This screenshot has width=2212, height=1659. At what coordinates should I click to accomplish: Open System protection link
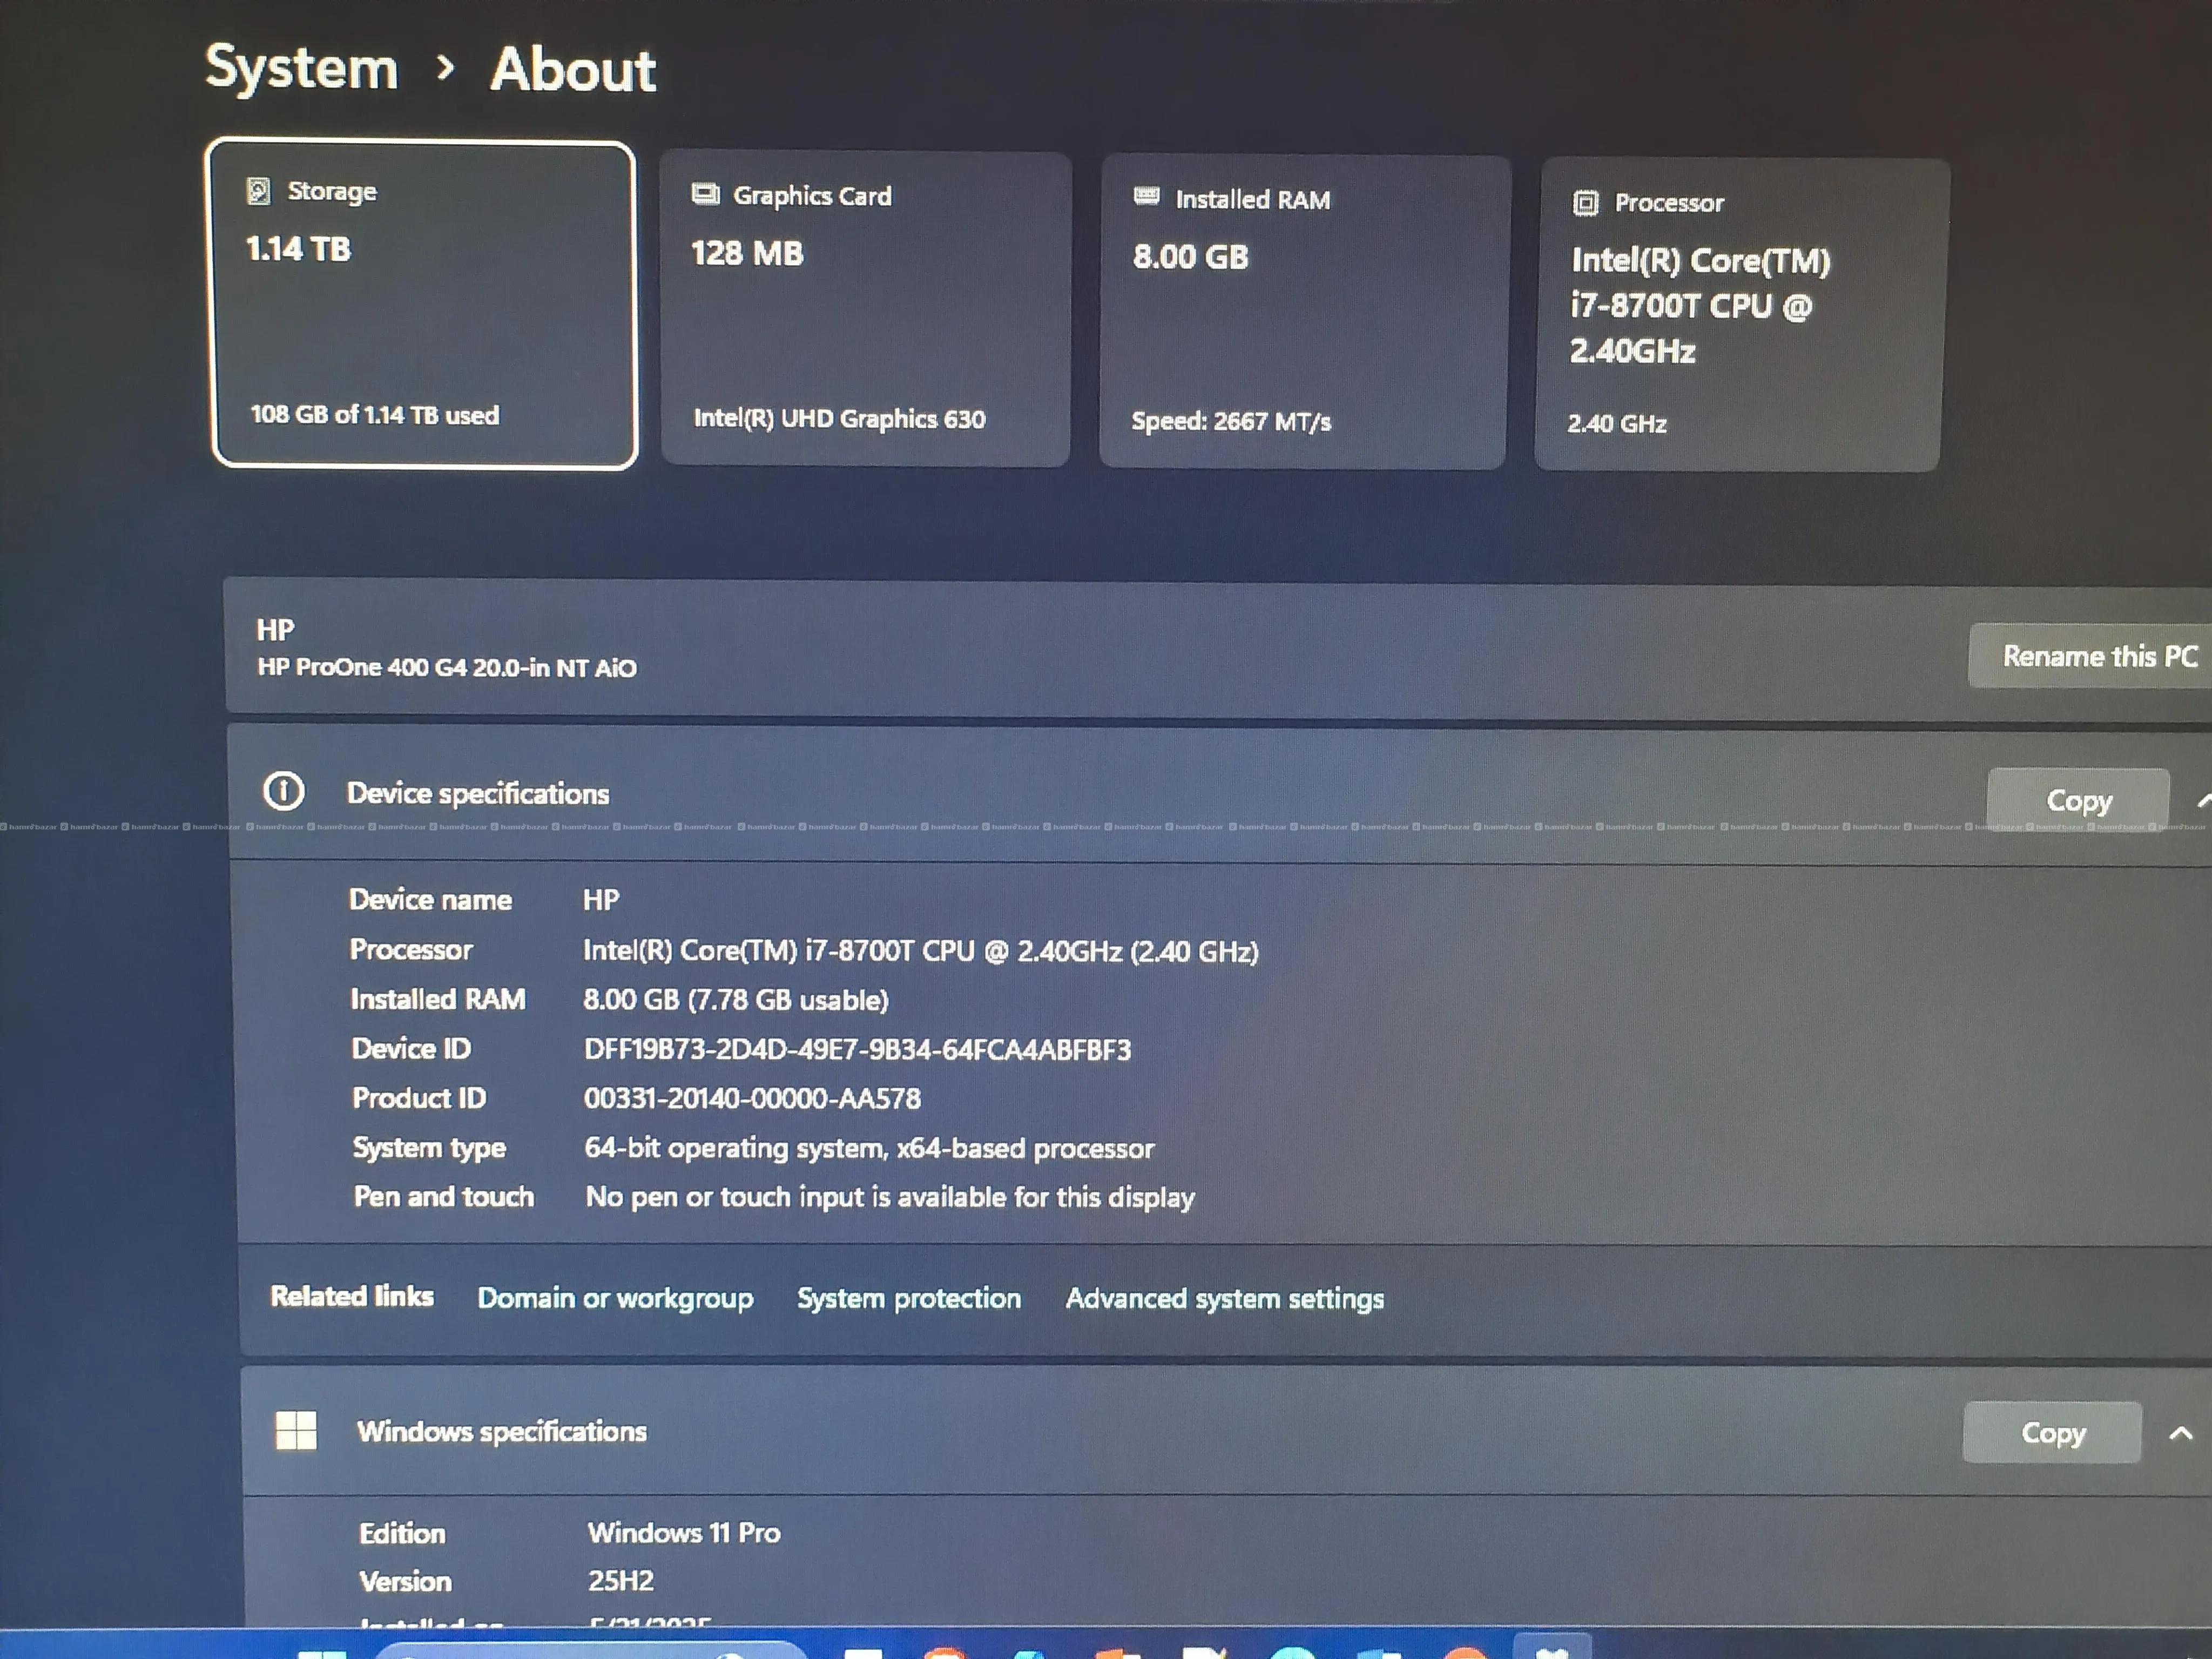tap(909, 1298)
